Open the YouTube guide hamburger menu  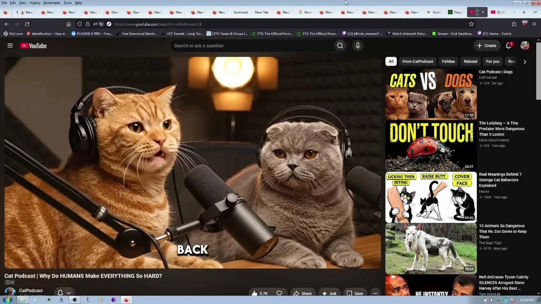click(10, 46)
